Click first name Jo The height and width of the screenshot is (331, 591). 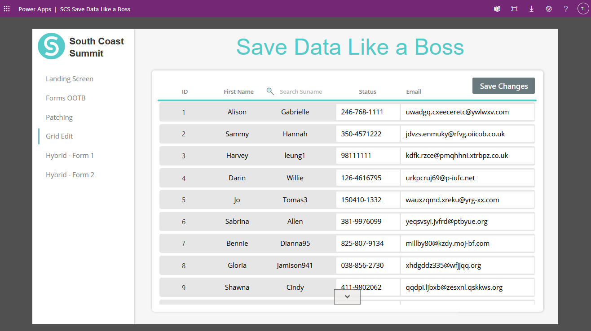click(237, 200)
